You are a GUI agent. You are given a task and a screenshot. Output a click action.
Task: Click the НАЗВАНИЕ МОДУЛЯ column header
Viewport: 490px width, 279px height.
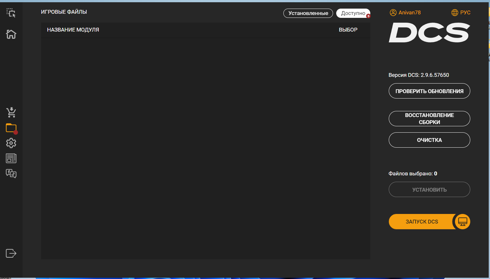pos(73,30)
